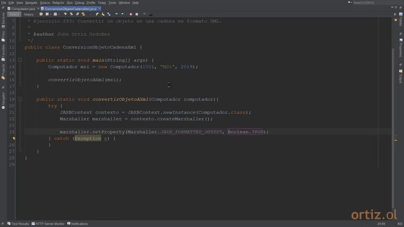This screenshot has width=404, height=227.
Task: Switch to the Computador.java tab
Action: 23,9
